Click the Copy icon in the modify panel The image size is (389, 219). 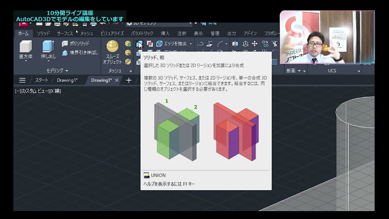tap(265, 44)
